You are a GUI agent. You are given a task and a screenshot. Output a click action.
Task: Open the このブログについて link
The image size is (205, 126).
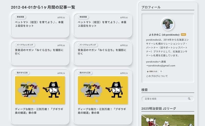click(157, 76)
